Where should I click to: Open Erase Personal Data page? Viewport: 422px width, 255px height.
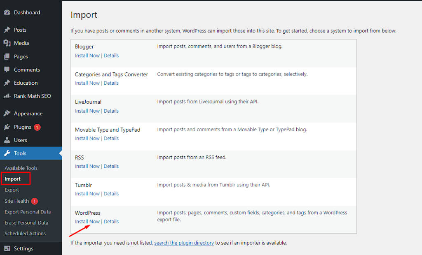(x=26, y=223)
